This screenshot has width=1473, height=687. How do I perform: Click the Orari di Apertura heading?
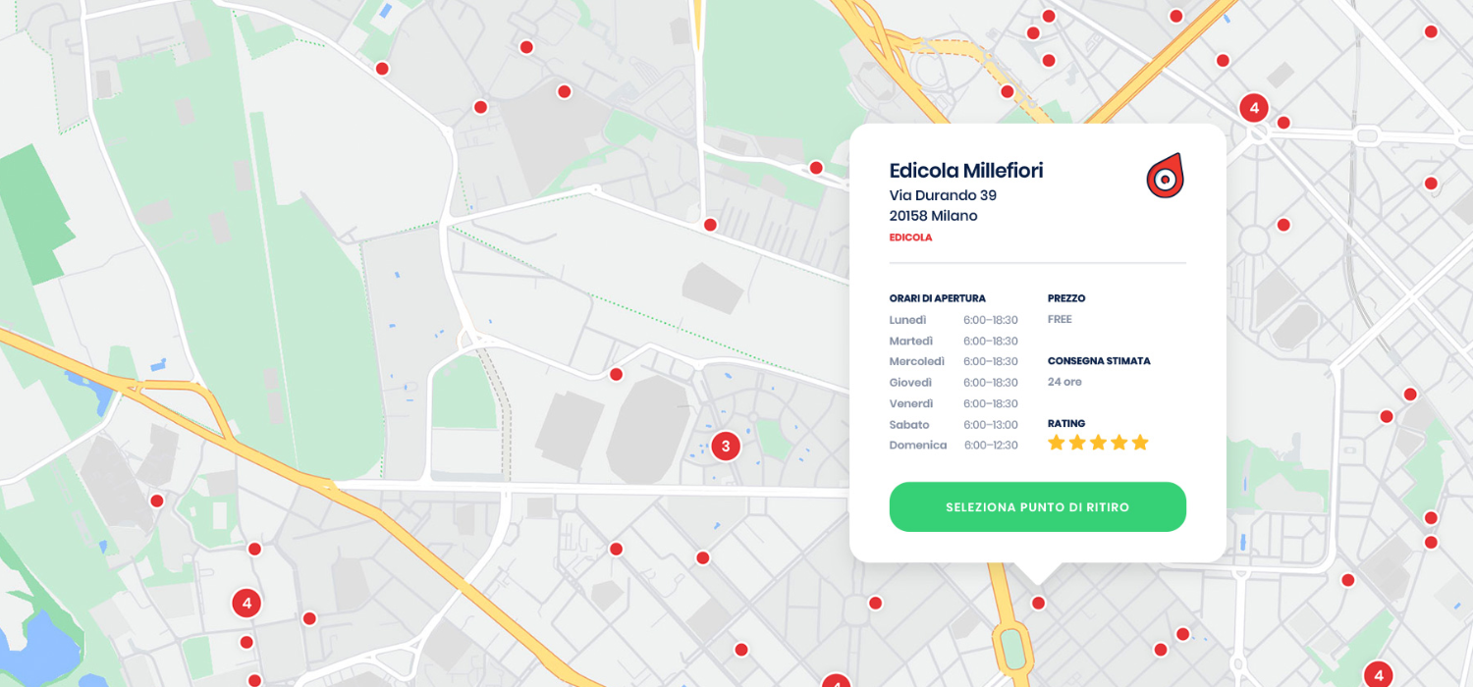point(937,298)
